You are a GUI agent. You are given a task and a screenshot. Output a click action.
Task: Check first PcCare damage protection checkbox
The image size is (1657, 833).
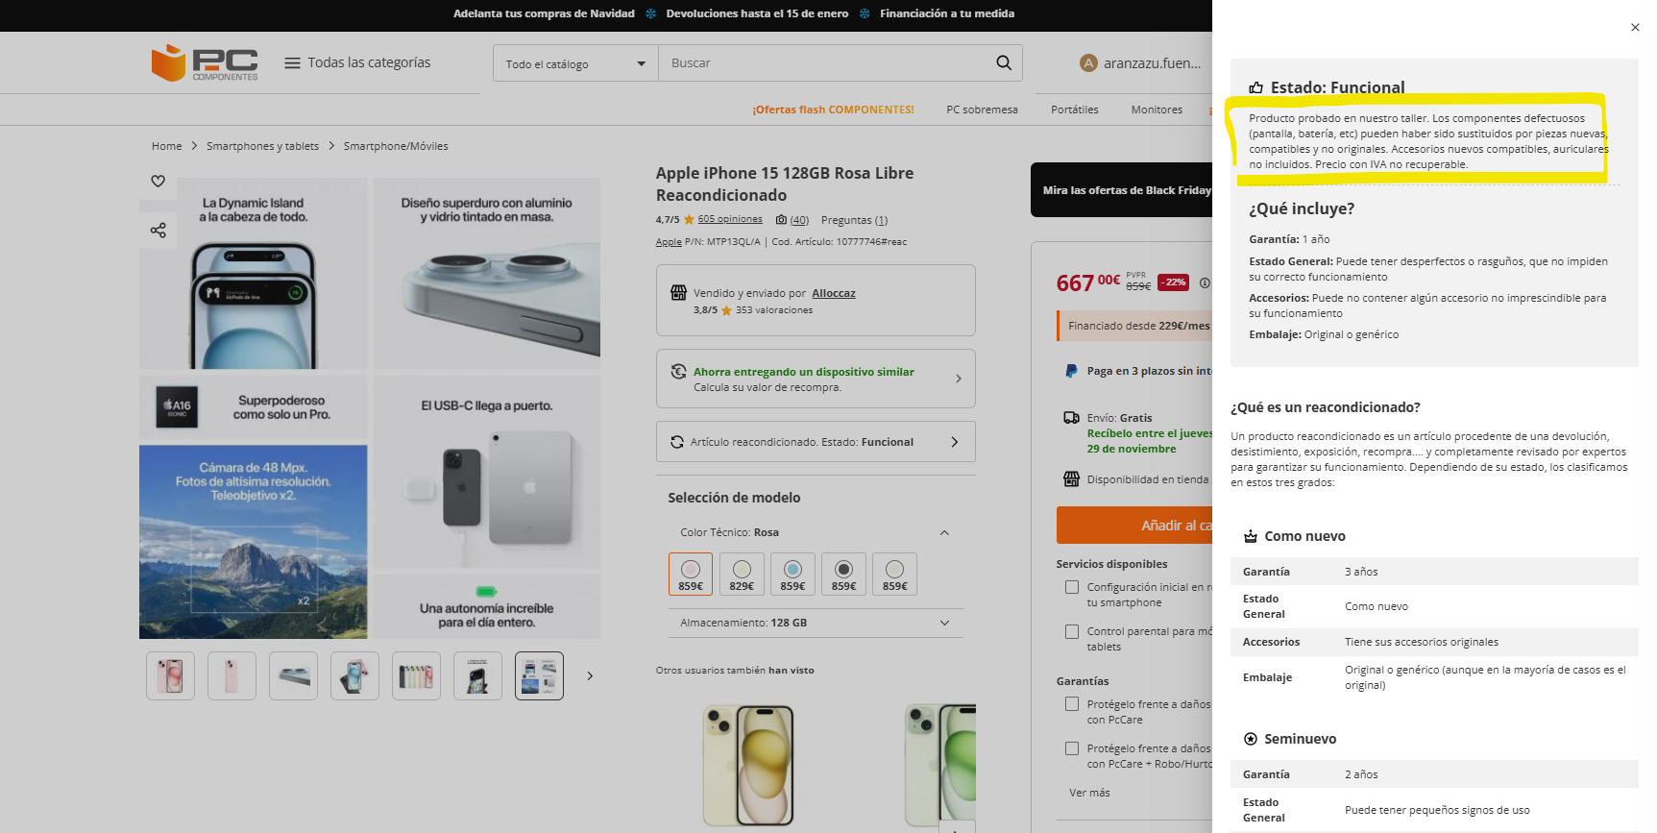(1072, 704)
